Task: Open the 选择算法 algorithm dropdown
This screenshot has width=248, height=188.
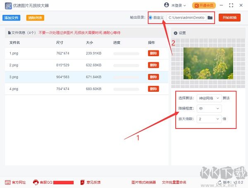Action: (209, 98)
